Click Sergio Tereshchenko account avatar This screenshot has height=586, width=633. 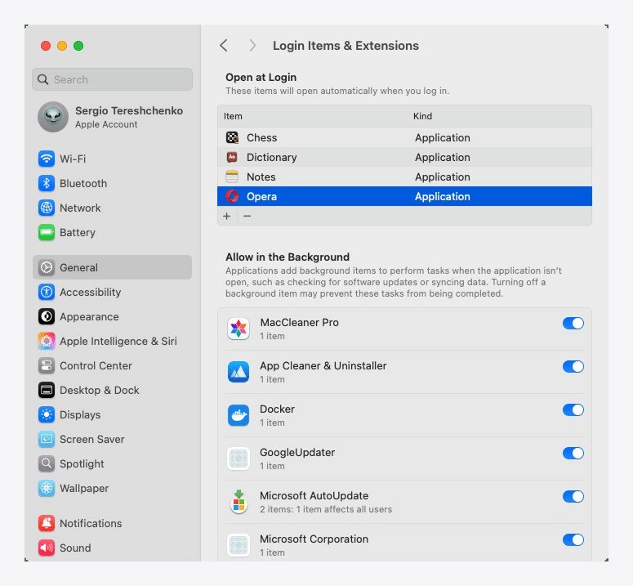53,117
